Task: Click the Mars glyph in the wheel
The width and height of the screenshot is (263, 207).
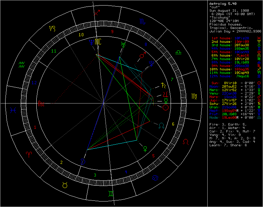Action: (143, 55)
